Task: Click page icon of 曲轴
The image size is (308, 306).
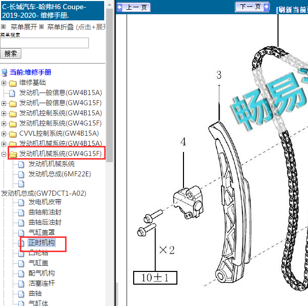Action: 21,294
